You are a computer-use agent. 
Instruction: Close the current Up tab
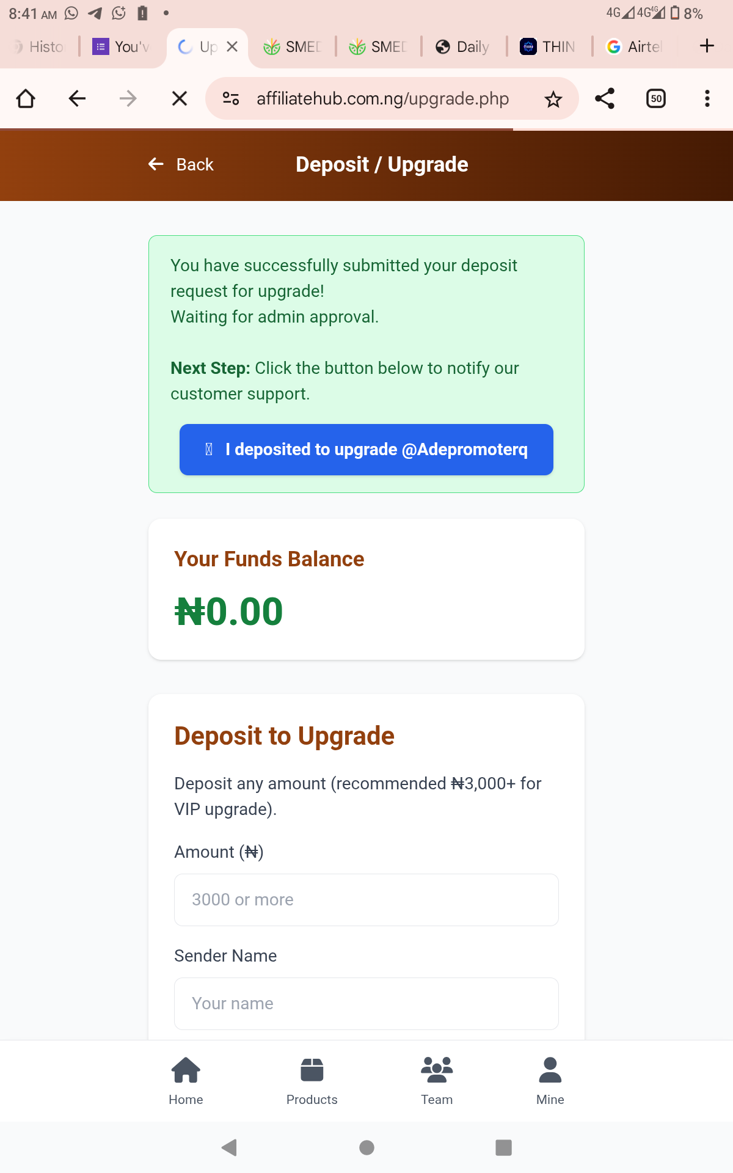click(x=232, y=47)
